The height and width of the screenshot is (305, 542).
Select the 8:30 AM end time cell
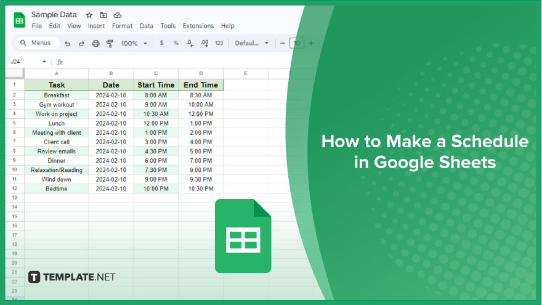click(x=201, y=95)
